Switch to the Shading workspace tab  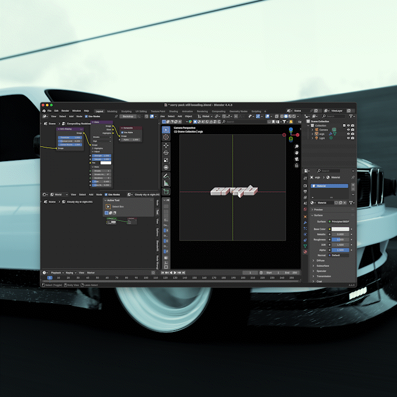click(173, 111)
